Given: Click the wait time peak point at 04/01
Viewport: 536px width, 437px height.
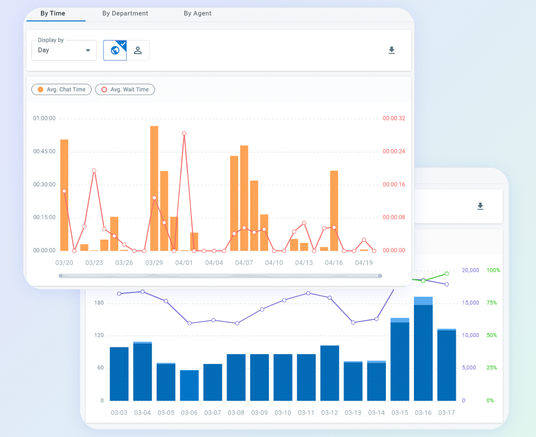Looking at the screenshot, I should click(184, 133).
